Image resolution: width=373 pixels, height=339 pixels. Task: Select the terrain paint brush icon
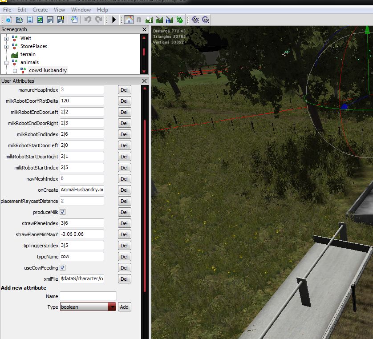tap(159, 20)
